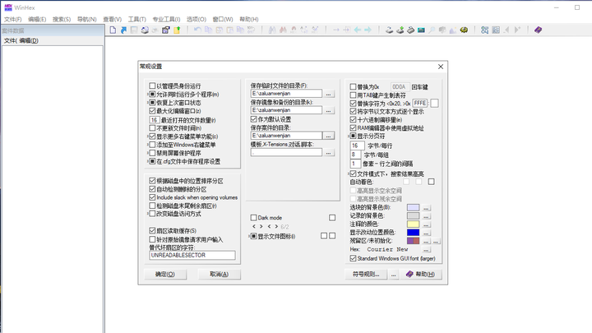Toggle 禁用屏幕保护程序 checkbox

point(152,153)
